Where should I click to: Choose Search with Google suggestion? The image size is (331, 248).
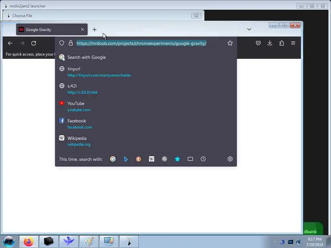[x=146, y=57]
